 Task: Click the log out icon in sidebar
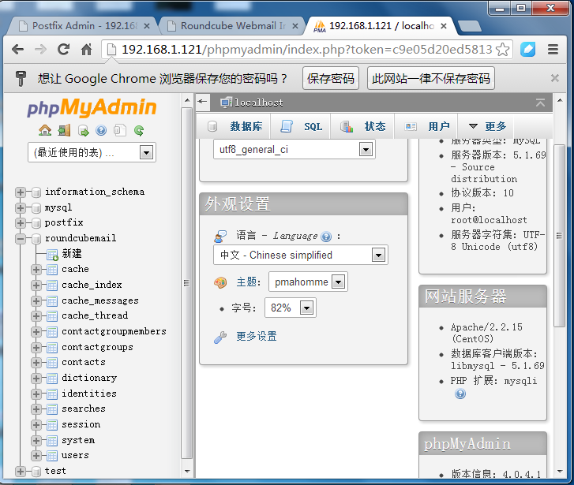(64, 130)
